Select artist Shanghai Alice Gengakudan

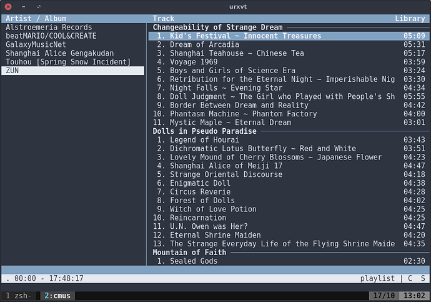click(73, 53)
